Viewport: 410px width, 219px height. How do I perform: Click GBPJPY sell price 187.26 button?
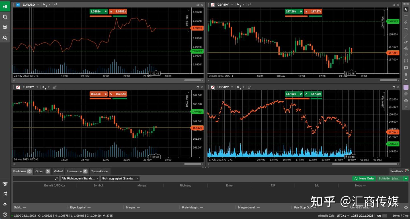point(294,11)
